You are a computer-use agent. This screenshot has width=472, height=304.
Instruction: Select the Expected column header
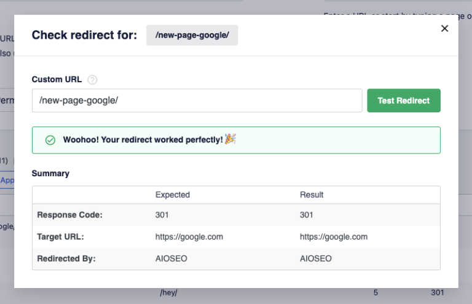point(173,195)
